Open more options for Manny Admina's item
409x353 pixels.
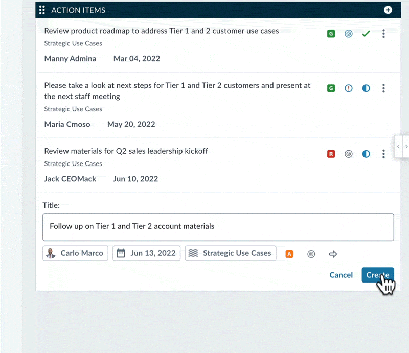point(383,34)
